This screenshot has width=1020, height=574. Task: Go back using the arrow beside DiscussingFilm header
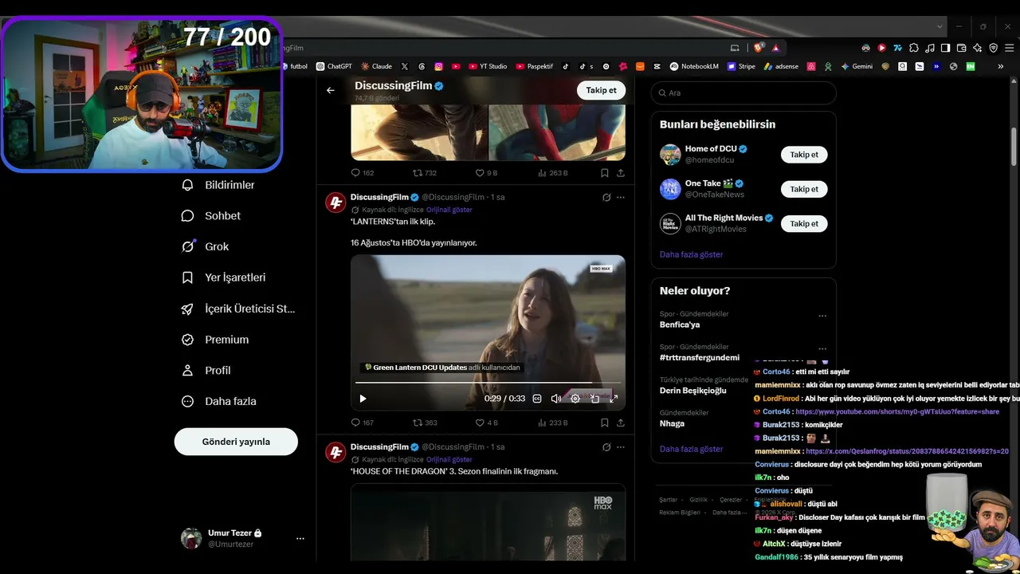(331, 90)
